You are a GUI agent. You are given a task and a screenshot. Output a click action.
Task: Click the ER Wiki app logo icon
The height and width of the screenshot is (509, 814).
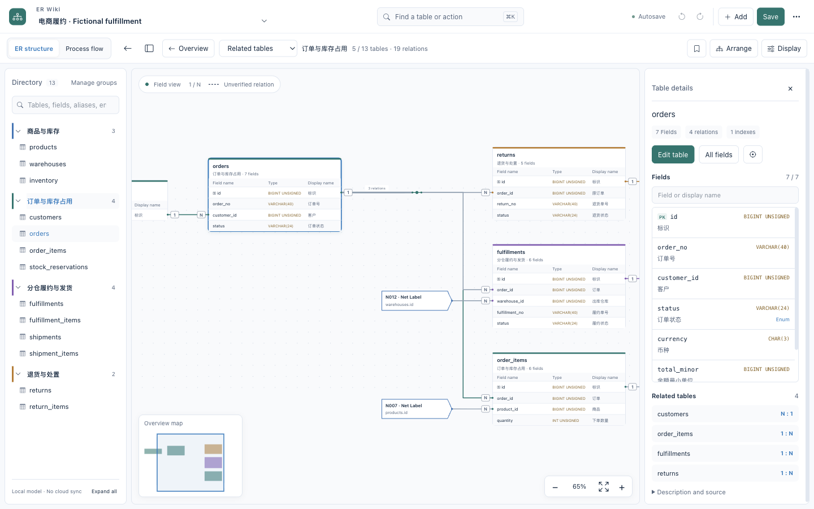tap(18, 16)
